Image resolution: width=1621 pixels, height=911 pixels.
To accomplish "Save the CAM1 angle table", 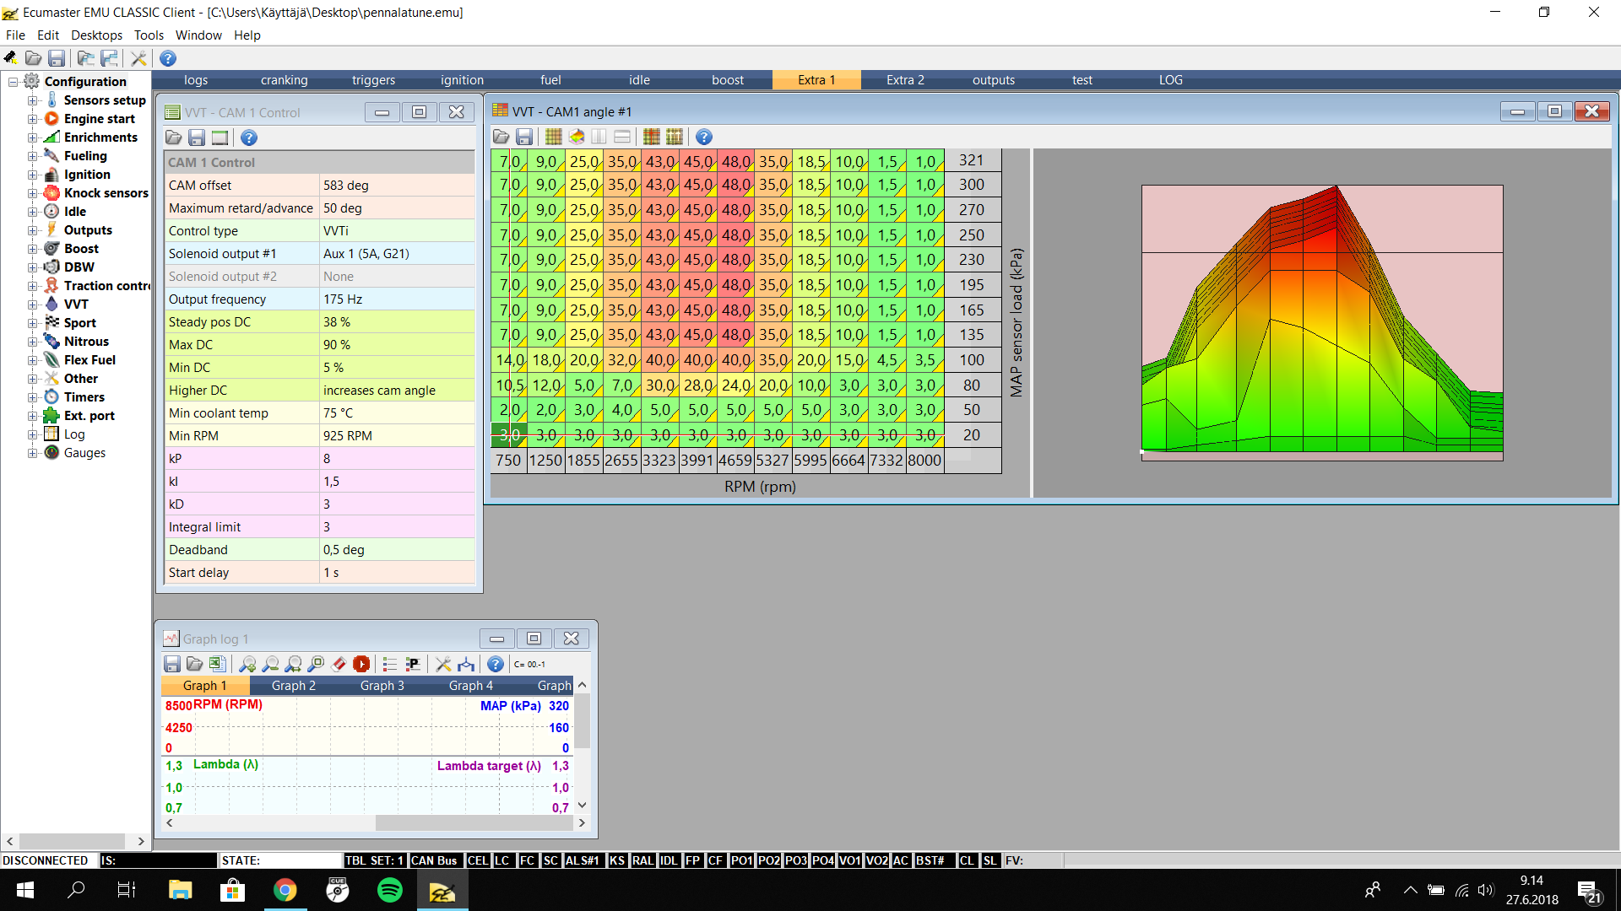I will [524, 137].
